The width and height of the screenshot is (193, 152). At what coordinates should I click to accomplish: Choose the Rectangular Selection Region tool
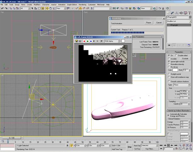tap(39, 8)
